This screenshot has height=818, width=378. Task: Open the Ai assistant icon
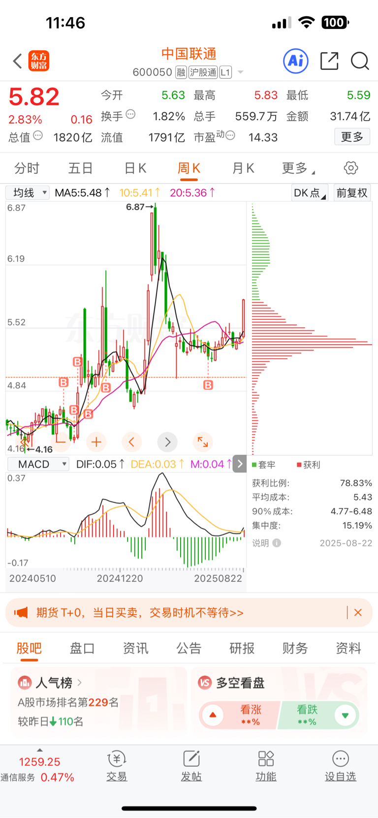coord(296,61)
